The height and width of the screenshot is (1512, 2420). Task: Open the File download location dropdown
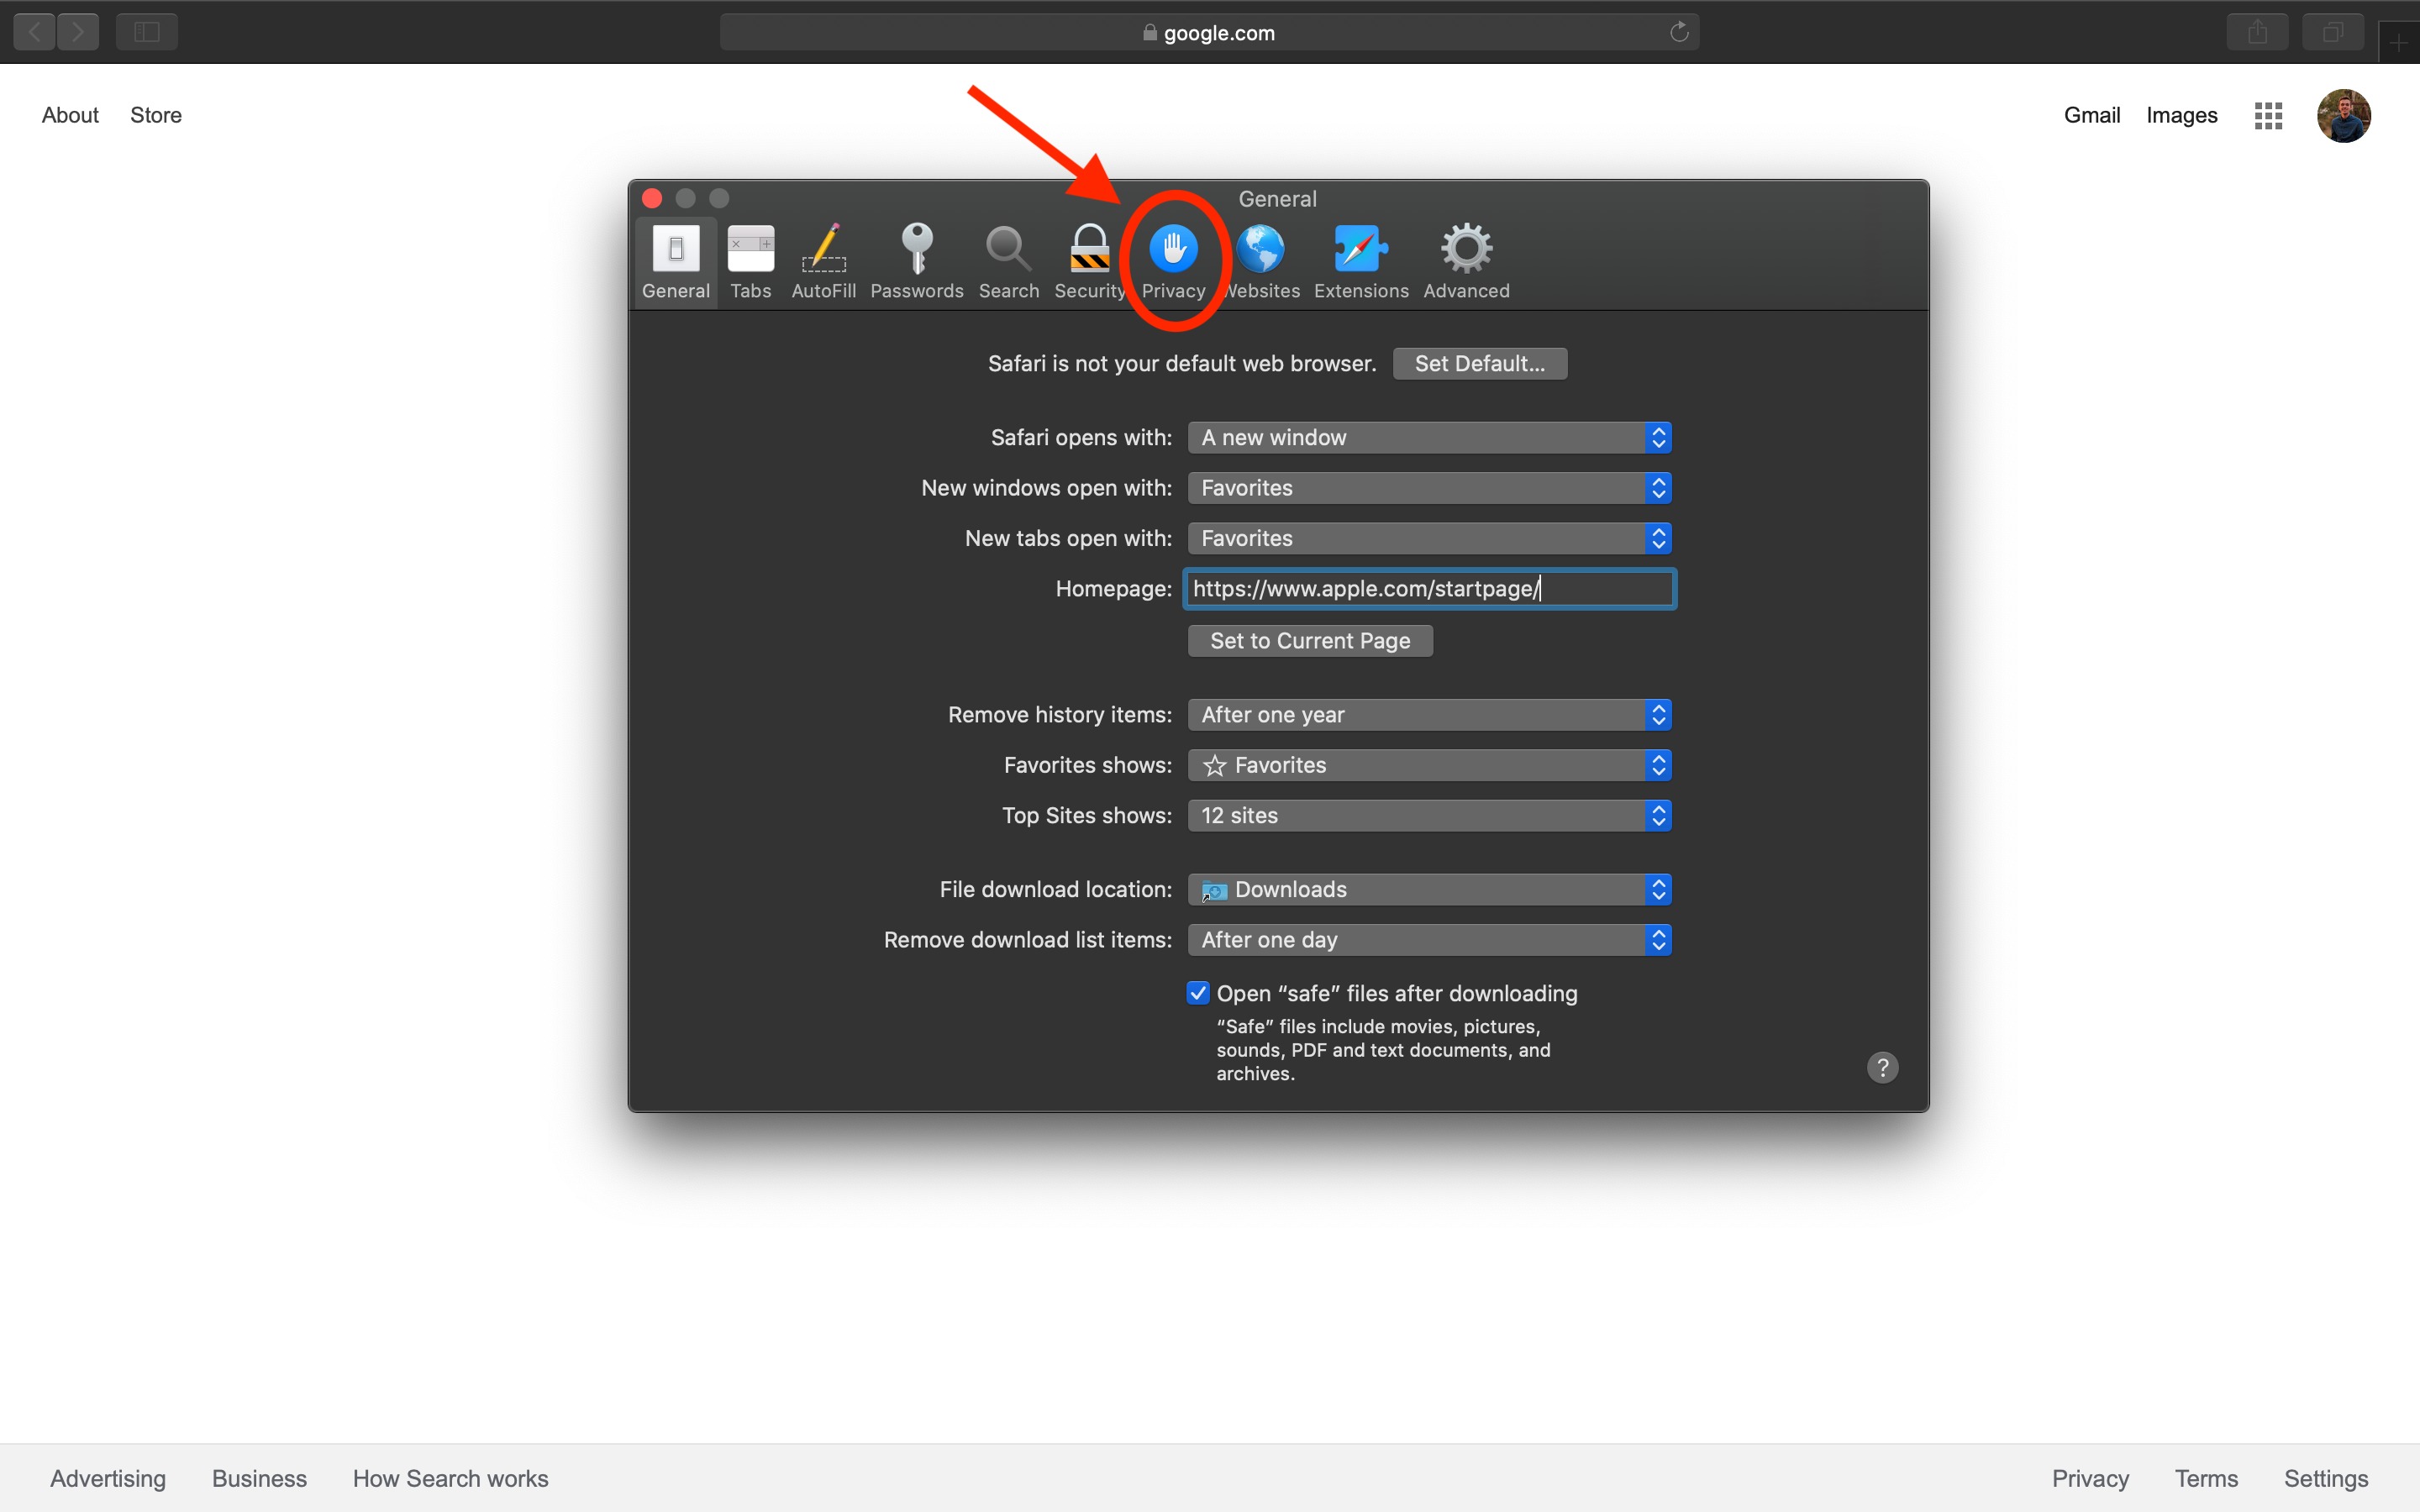coord(1429,890)
